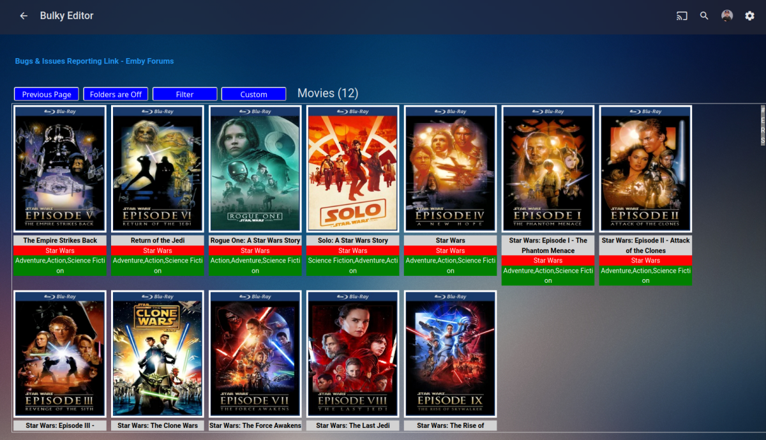Viewport: 766px width, 440px height.
Task: Click the title text Star Wars: The Force Awakens
Action: [x=255, y=425]
